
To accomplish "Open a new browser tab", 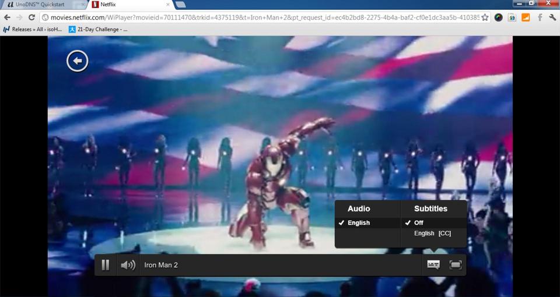I will coord(181,4).
